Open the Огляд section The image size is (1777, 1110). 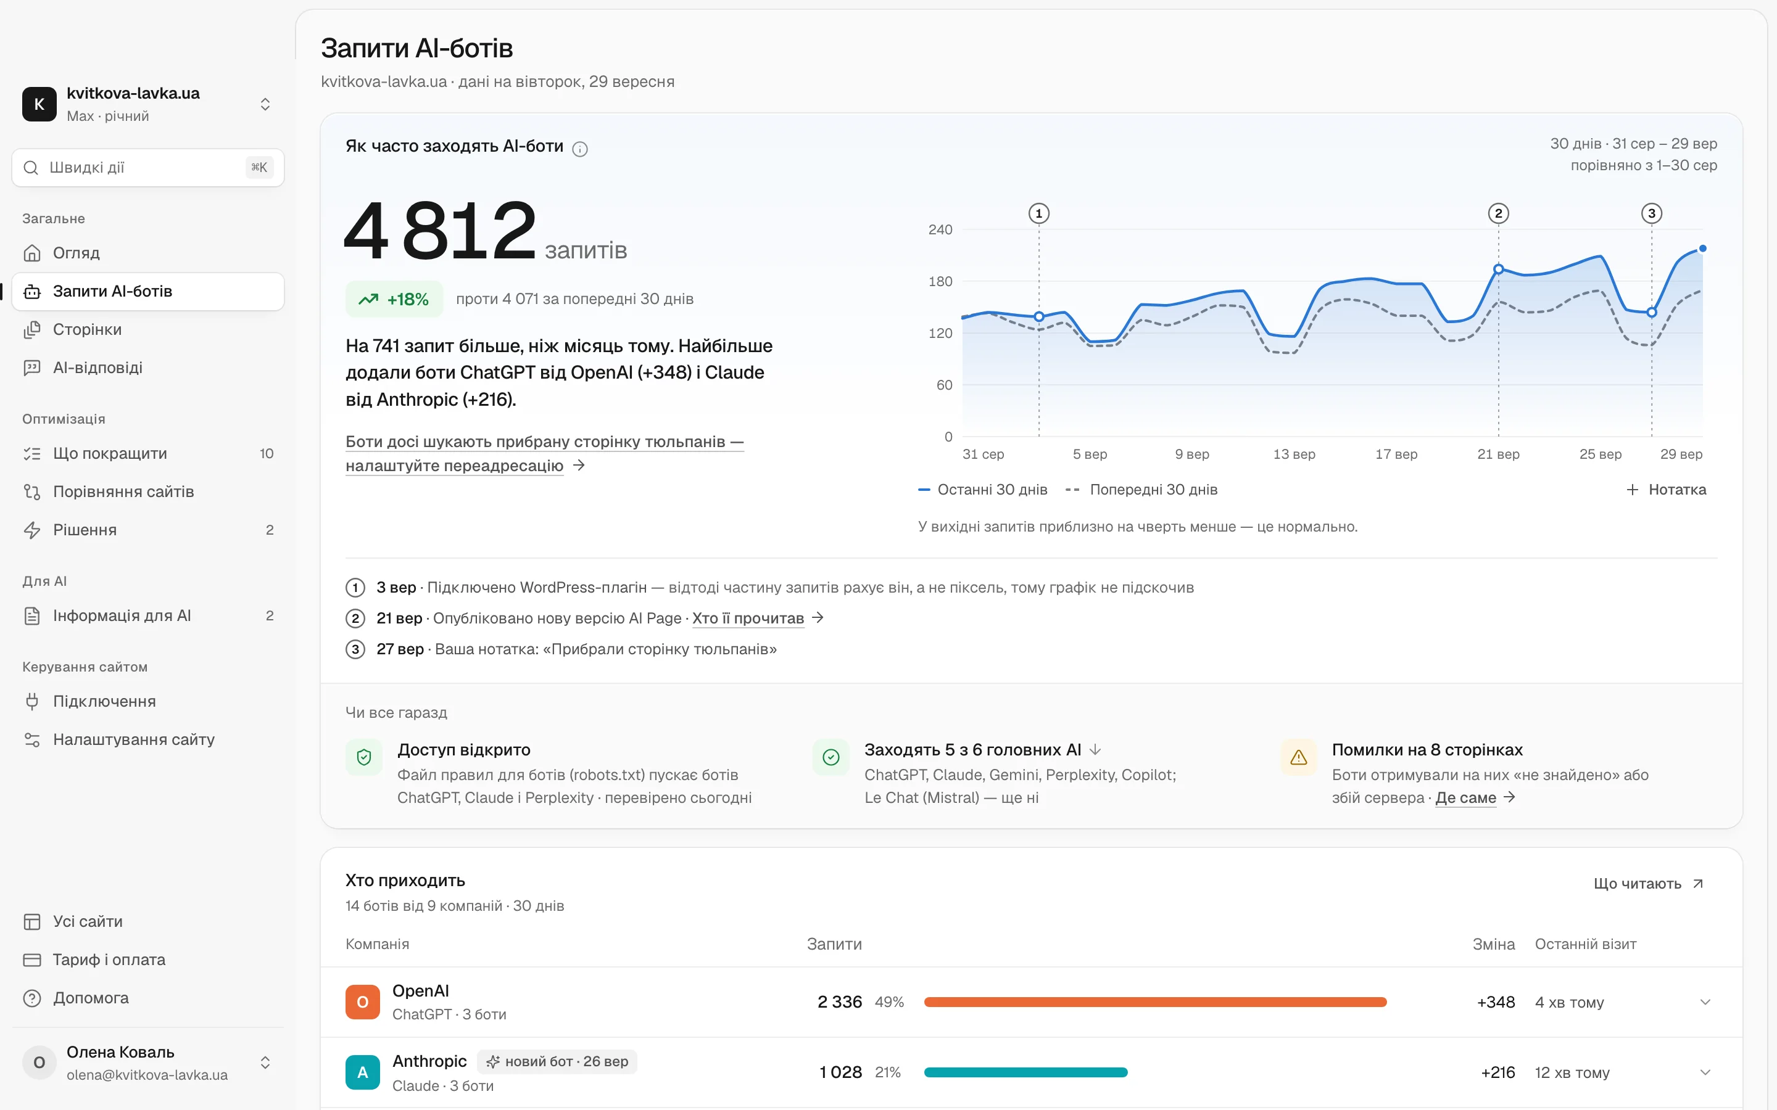click(148, 253)
